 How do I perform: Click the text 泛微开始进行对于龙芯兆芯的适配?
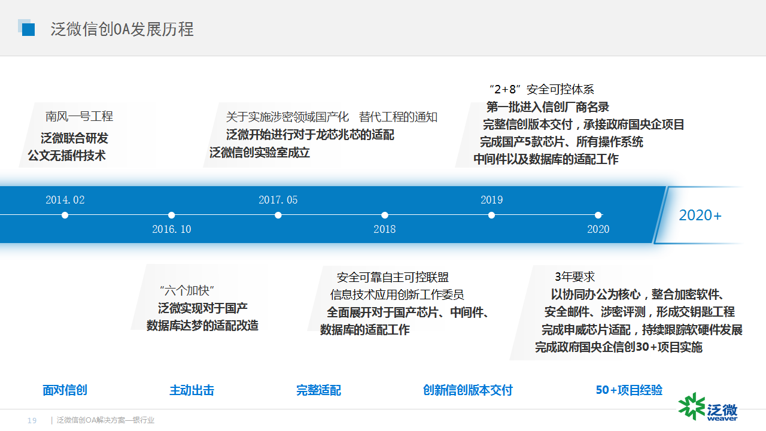pyautogui.click(x=310, y=135)
